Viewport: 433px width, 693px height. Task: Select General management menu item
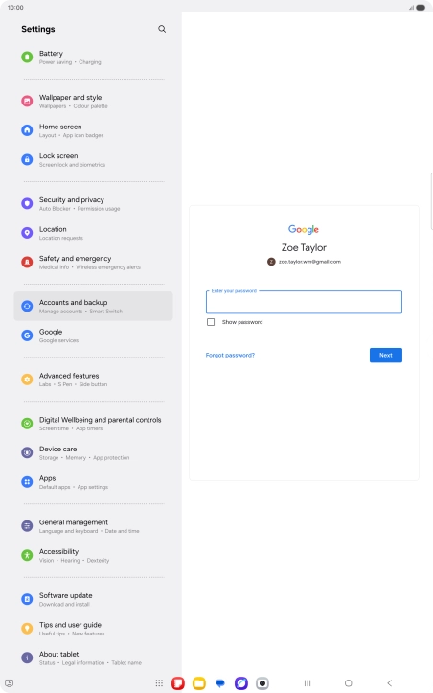point(93,526)
